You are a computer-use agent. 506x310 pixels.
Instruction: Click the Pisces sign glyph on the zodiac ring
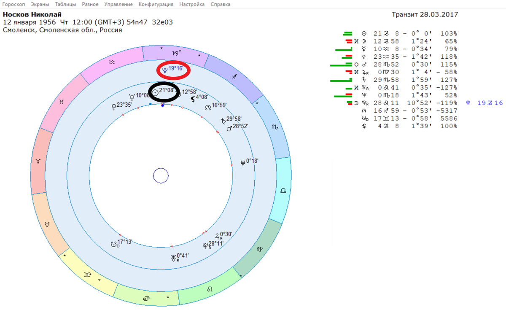(62, 102)
